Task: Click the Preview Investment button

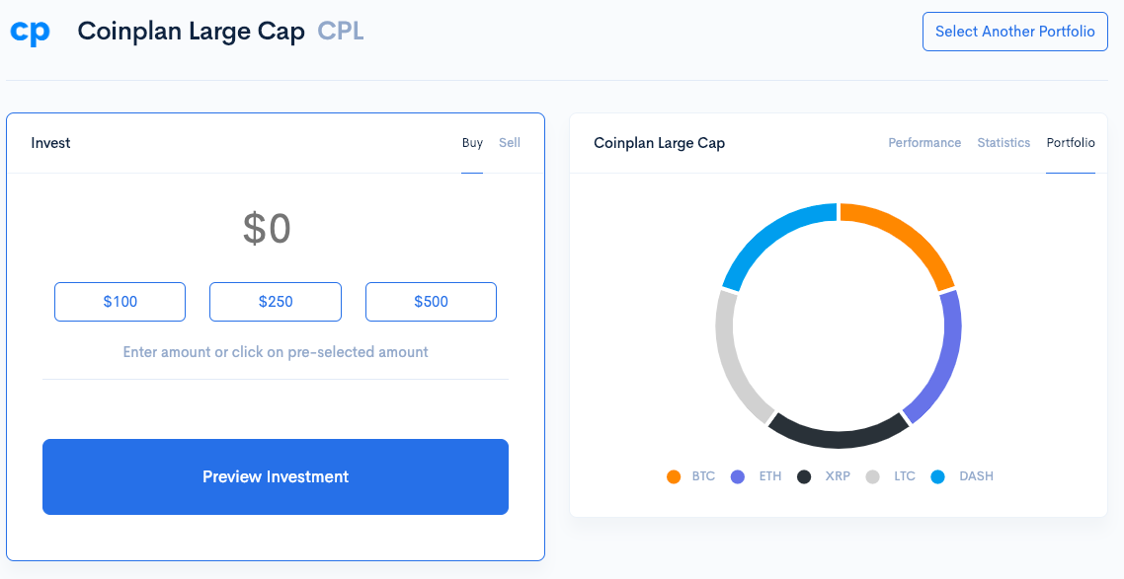Action: [275, 476]
